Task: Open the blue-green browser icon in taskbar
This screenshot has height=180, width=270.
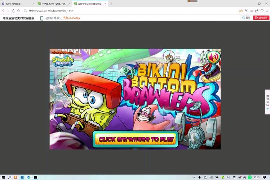Action: click(29, 177)
